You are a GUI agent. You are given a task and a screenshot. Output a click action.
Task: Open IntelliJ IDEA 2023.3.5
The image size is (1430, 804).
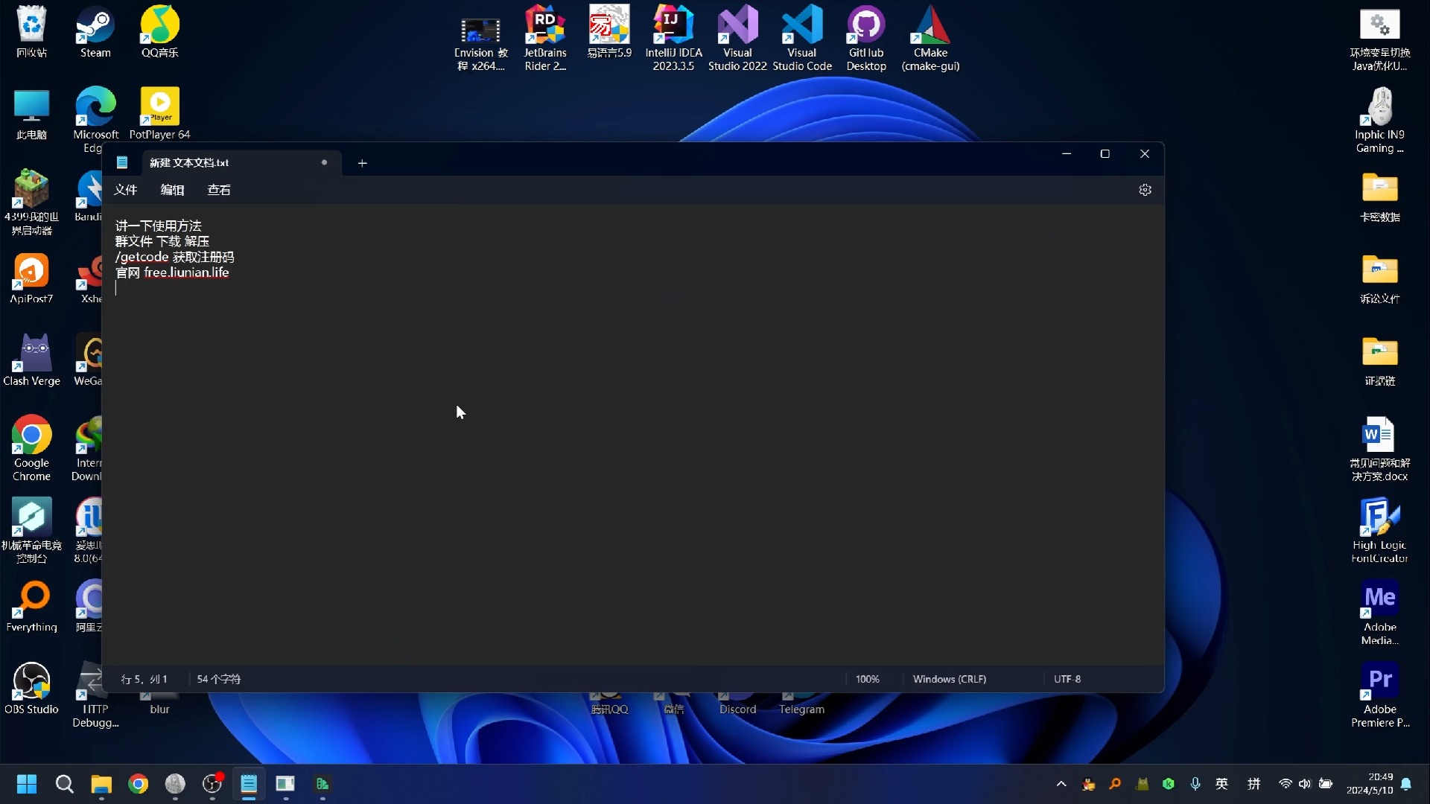673,39
